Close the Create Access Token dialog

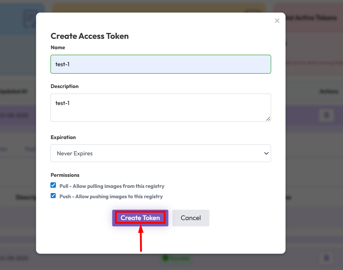tap(277, 21)
